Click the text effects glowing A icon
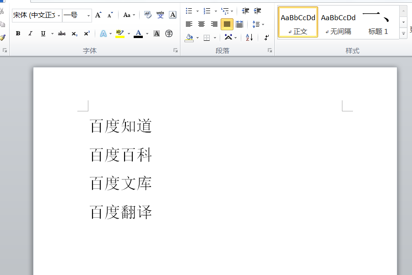 103,33
